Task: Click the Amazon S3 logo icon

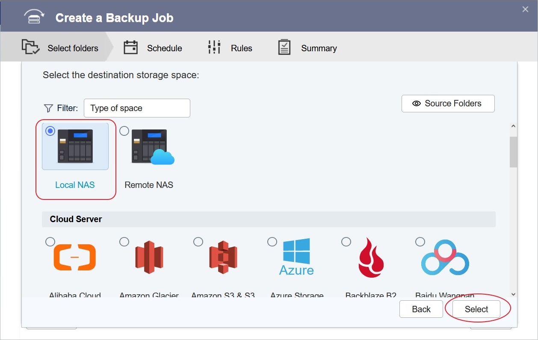Action: [223, 257]
